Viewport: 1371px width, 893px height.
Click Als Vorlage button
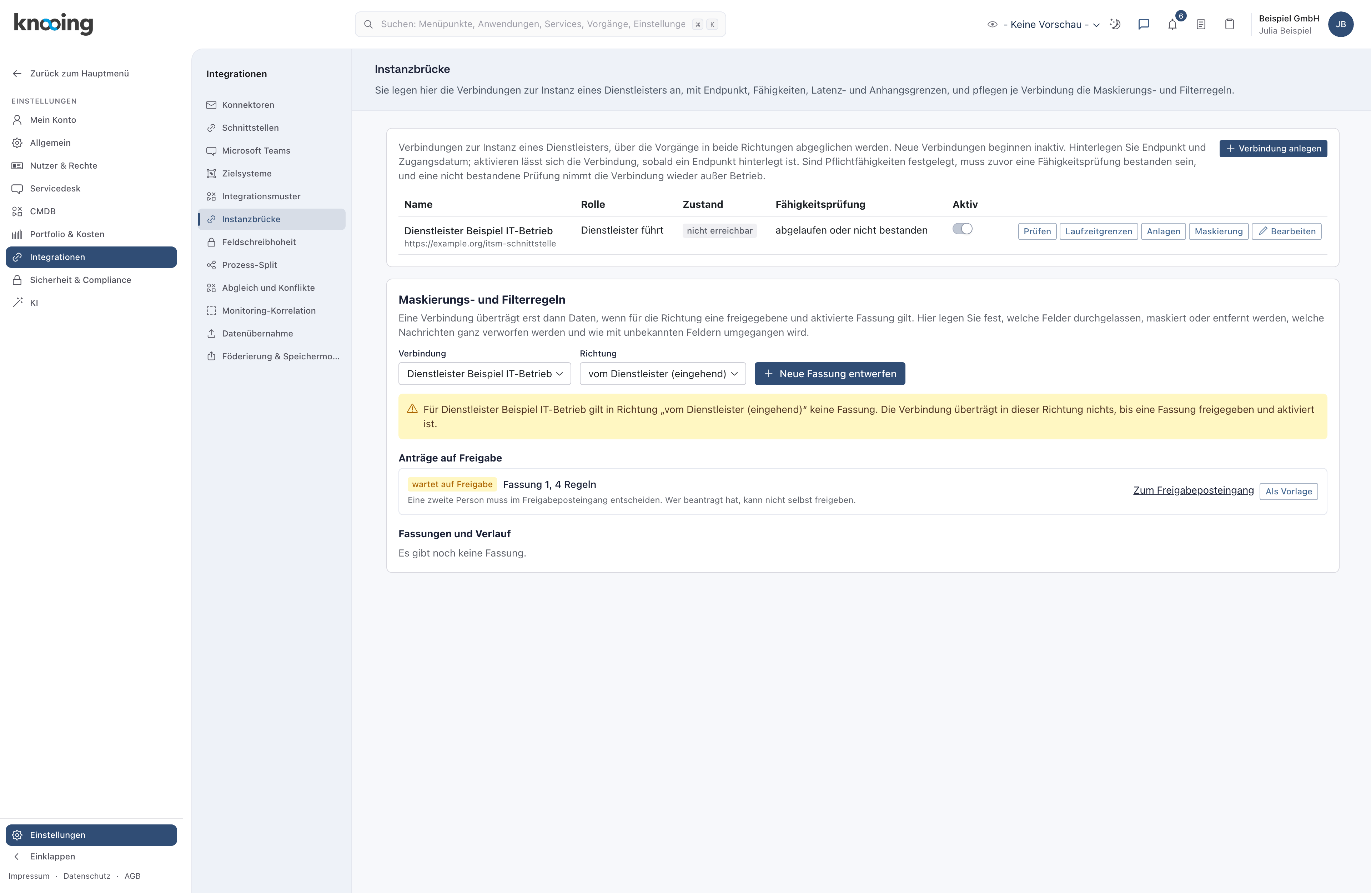coord(1289,491)
